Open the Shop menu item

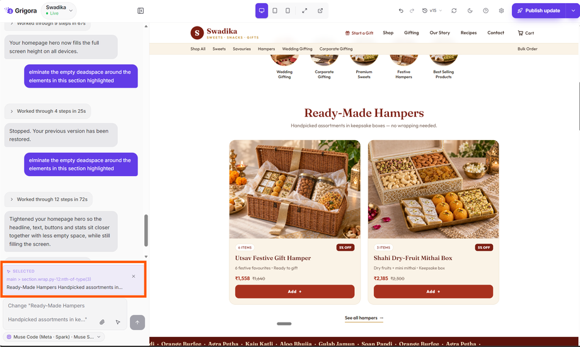[388, 33]
